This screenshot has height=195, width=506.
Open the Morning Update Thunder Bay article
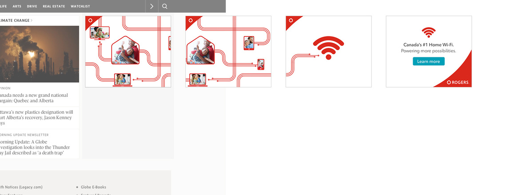35,147
